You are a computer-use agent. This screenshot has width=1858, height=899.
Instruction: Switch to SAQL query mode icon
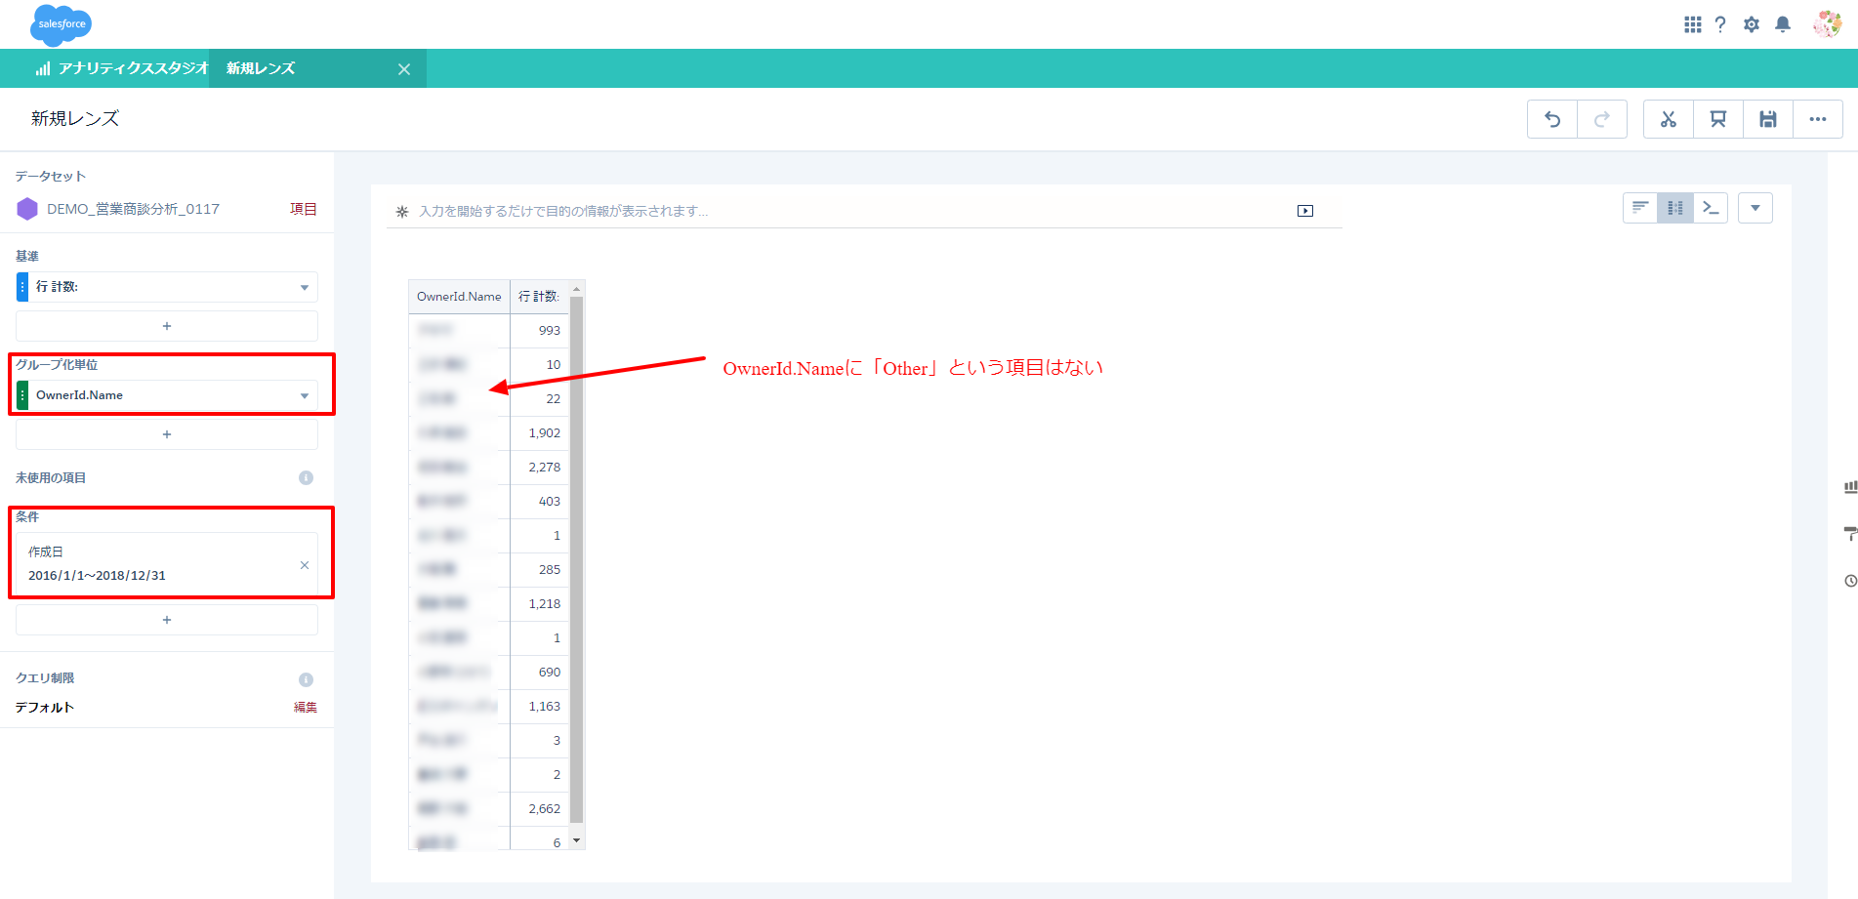coord(1711,208)
